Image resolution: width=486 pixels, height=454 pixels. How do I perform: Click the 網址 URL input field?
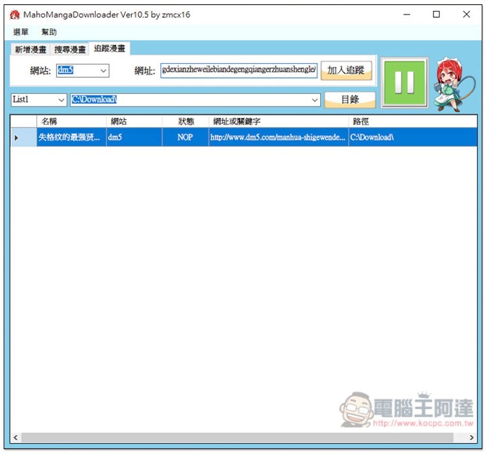click(239, 70)
